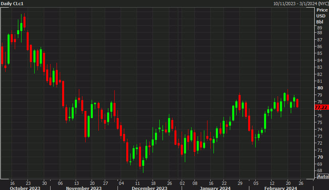Click the red 77.22 current price tag
The height and width of the screenshot is (190, 329).
[x=321, y=107]
